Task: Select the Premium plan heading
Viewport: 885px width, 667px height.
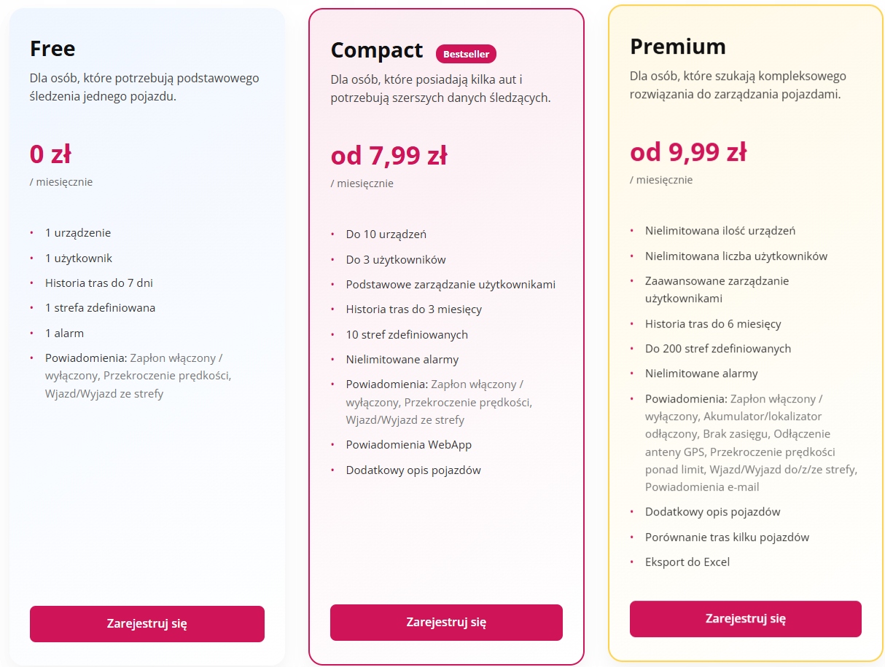Action: (x=677, y=47)
